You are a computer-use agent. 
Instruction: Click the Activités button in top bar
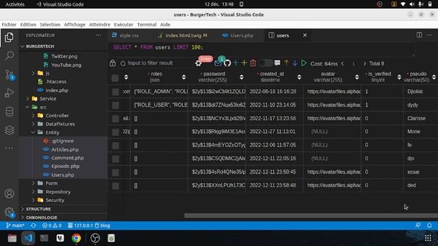15,4
